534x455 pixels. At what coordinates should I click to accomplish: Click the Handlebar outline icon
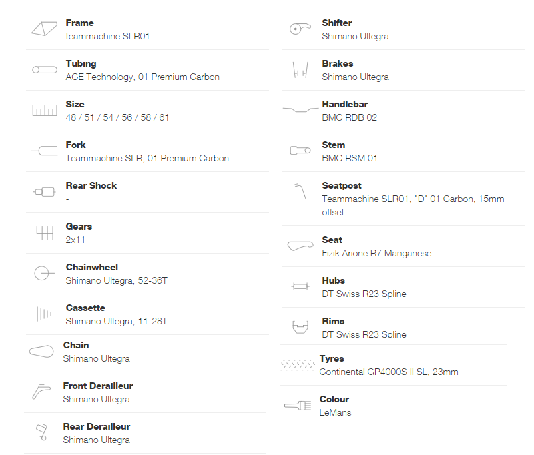[300, 109]
